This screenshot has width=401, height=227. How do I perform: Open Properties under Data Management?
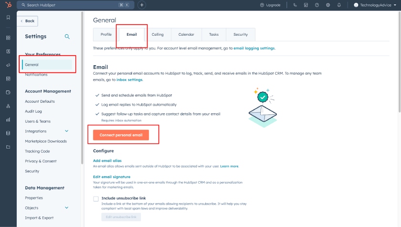click(x=34, y=197)
